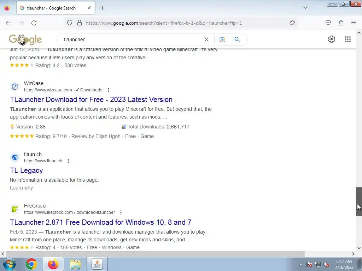Open the Firefox extensions puzzle icon
This screenshot has width=362, height=271.
(341, 23)
